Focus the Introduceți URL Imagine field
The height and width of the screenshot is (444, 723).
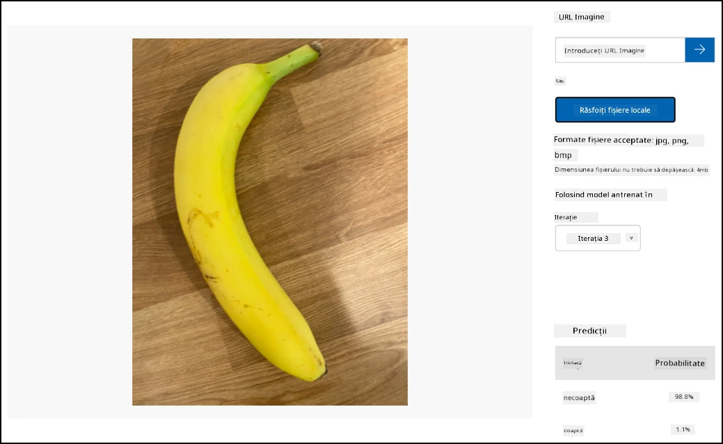click(x=620, y=50)
